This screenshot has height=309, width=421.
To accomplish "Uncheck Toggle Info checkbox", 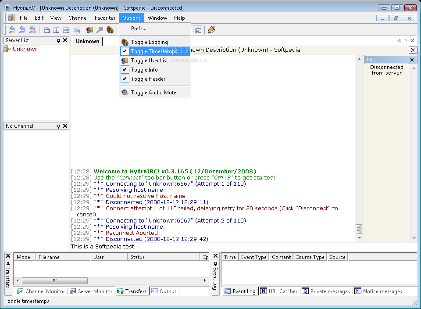I will (125, 70).
